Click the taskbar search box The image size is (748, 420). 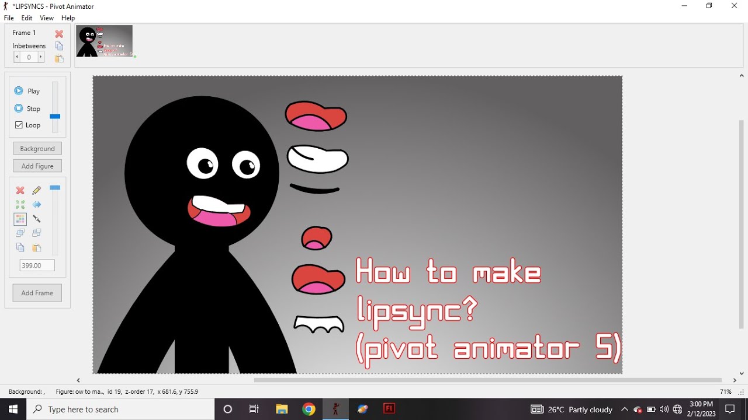pos(121,409)
